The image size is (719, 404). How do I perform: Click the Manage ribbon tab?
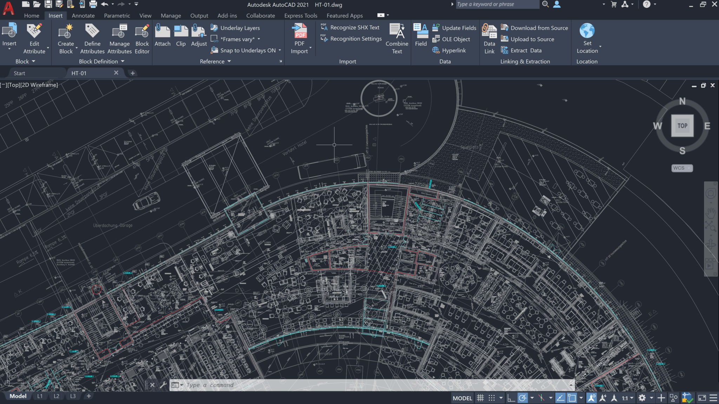170,15
